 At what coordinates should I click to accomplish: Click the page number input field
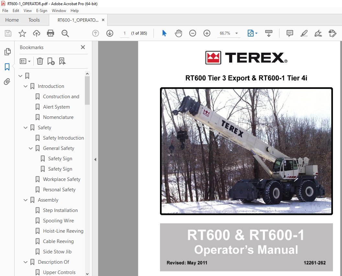coord(125,33)
